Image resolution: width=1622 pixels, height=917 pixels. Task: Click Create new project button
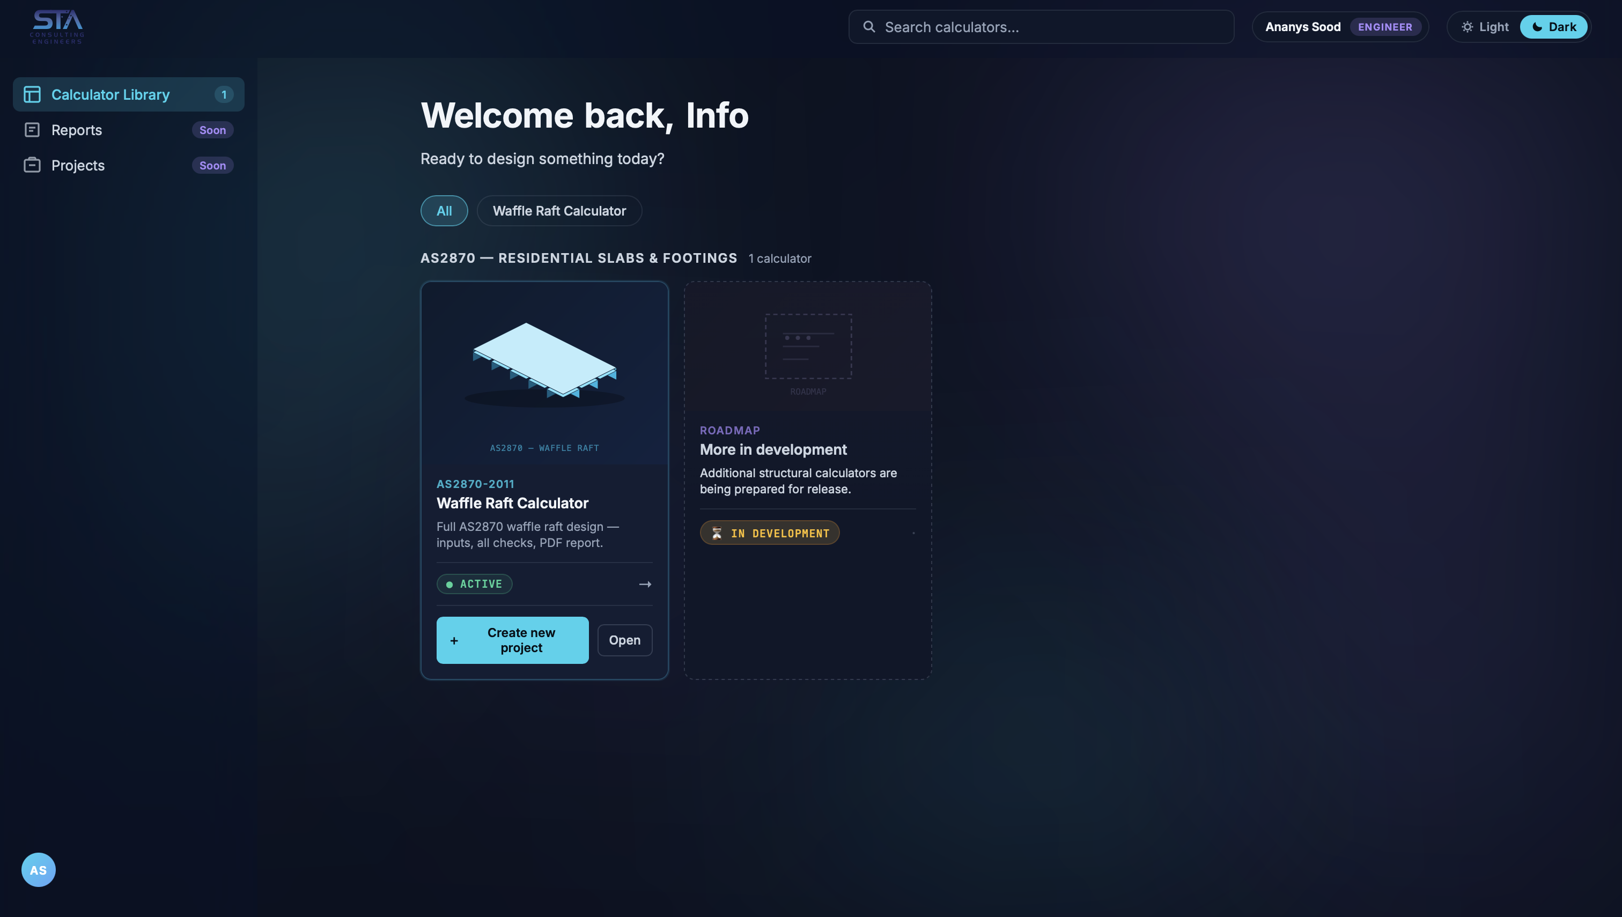pos(513,640)
